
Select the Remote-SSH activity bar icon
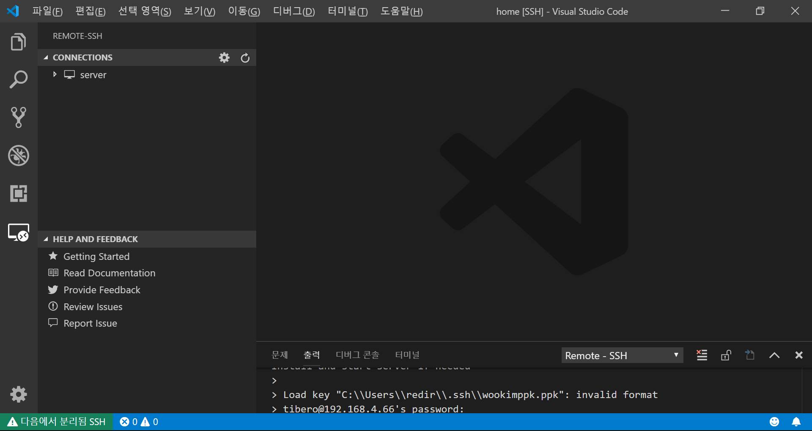click(19, 232)
